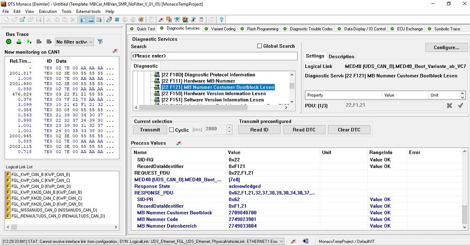Click the Cut scissors toolbar icon
470x245 pixels.
click(49, 20)
